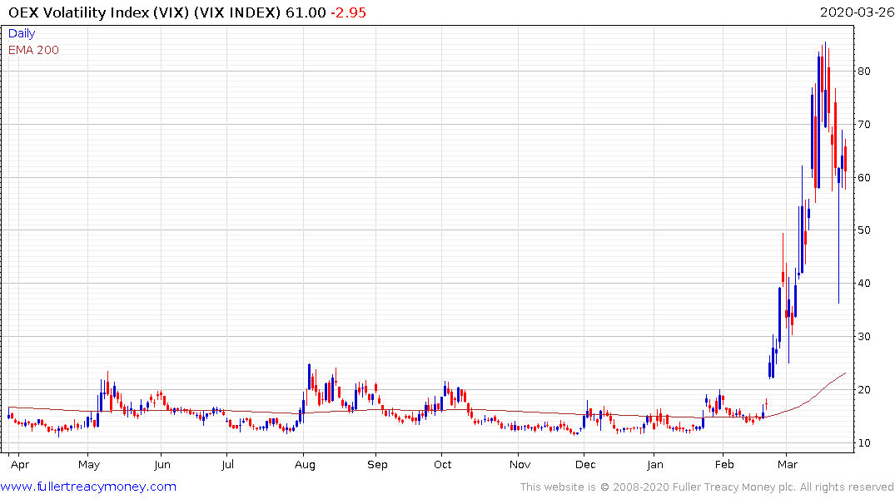Select the 70 label on the price axis
Viewport: 895px width, 499px height.
[863, 124]
